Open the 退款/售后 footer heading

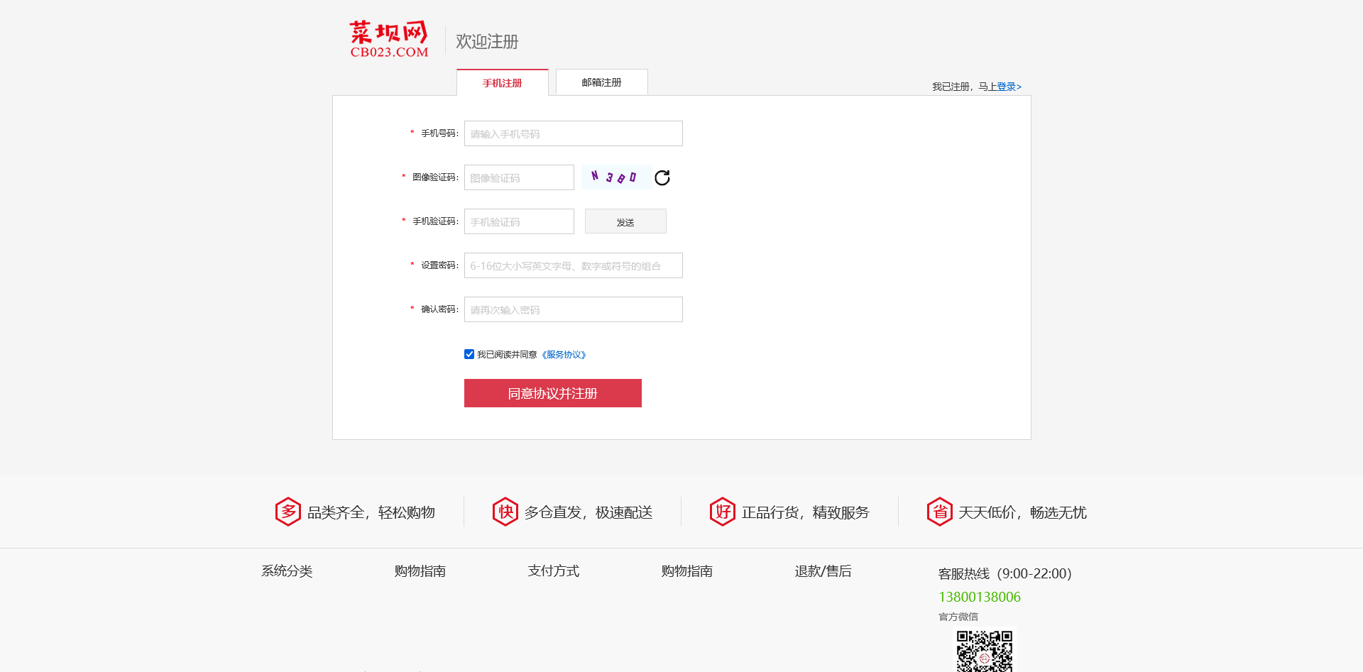pos(823,571)
